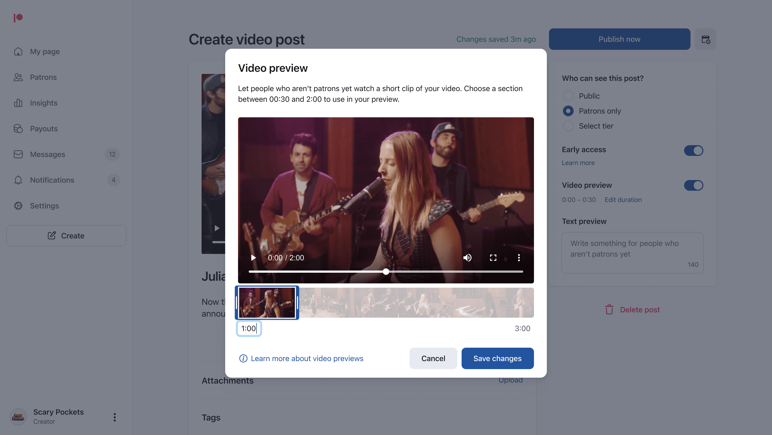Click the info icon next to Learn more
This screenshot has height=435, width=772.
[243, 358]
